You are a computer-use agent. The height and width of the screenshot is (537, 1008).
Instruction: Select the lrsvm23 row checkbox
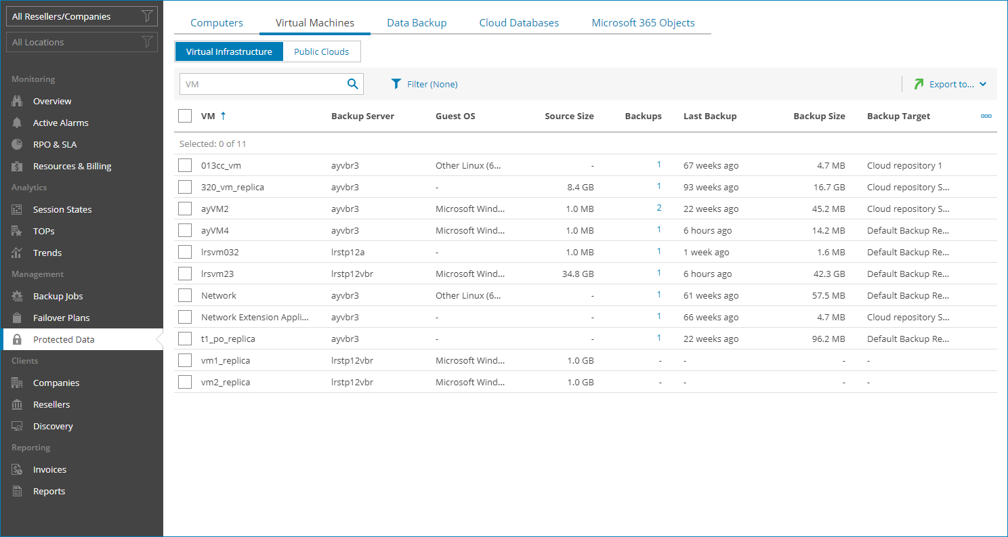click(x=185, y=274)
